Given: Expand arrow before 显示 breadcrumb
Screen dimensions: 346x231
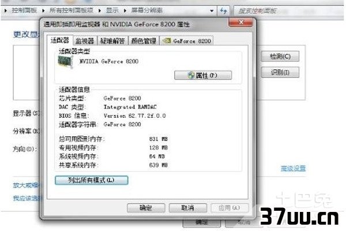Looking at the screenshot, I should [100, 10].
